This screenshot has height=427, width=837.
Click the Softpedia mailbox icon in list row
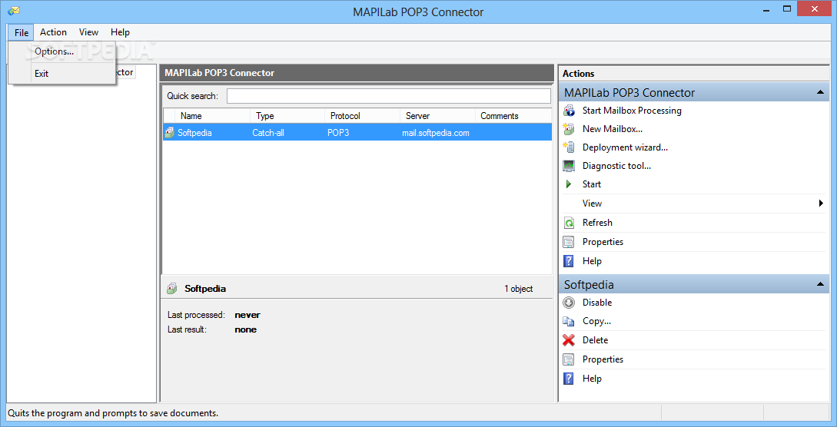pos(170,133)
